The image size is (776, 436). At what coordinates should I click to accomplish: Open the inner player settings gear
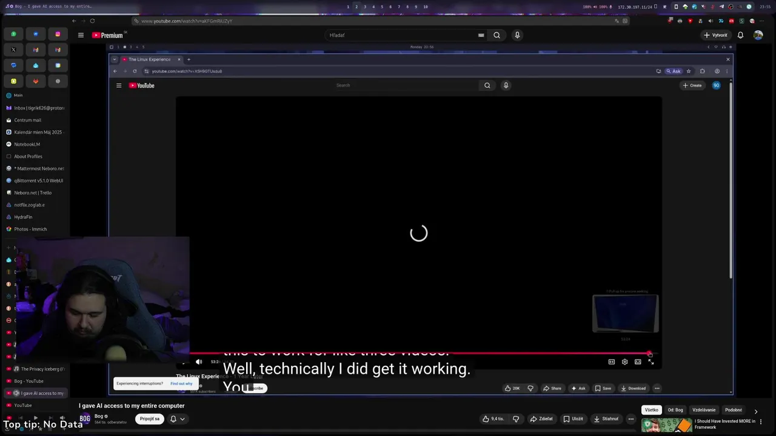(x=624, y=362)
